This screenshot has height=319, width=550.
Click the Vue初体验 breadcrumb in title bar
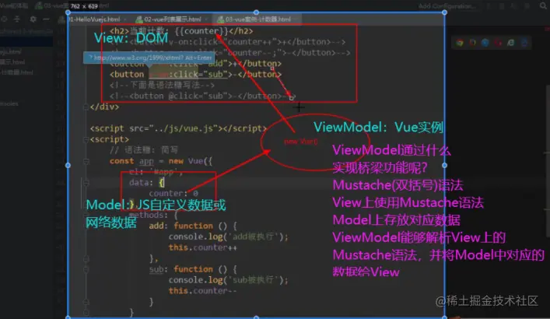(14, 5)
